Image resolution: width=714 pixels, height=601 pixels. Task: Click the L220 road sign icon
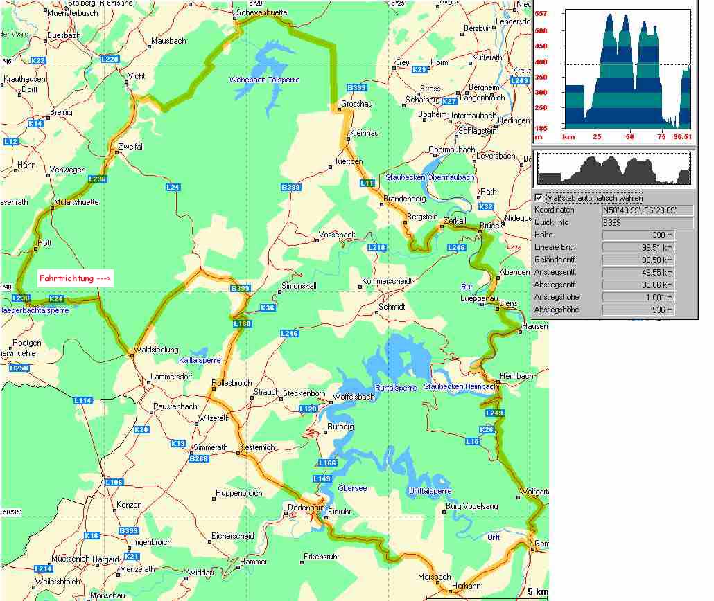coord(110,60)
